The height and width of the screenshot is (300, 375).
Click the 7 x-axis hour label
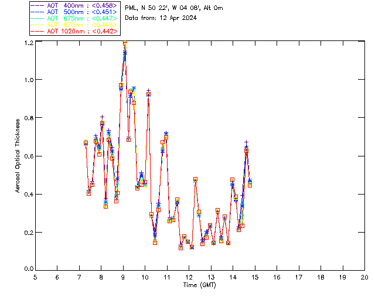[79, 277]
